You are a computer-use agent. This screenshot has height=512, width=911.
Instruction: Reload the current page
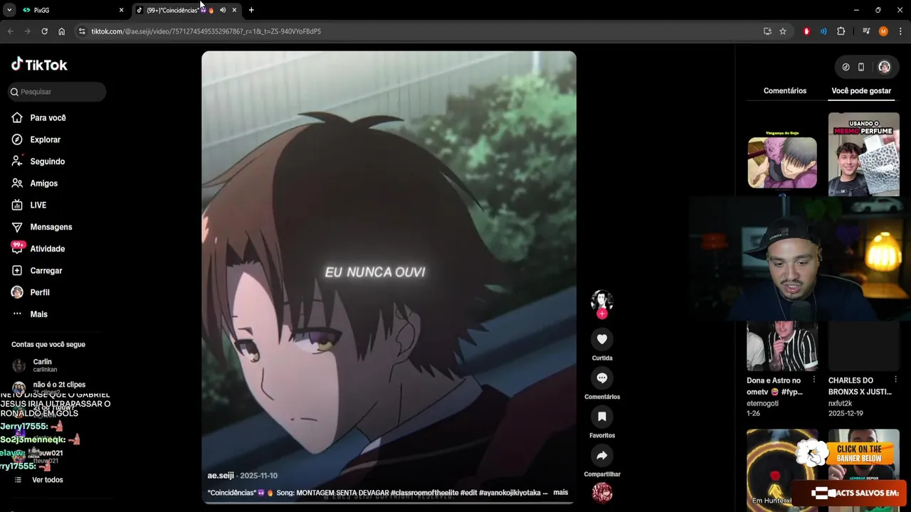[x=44, y=31]
